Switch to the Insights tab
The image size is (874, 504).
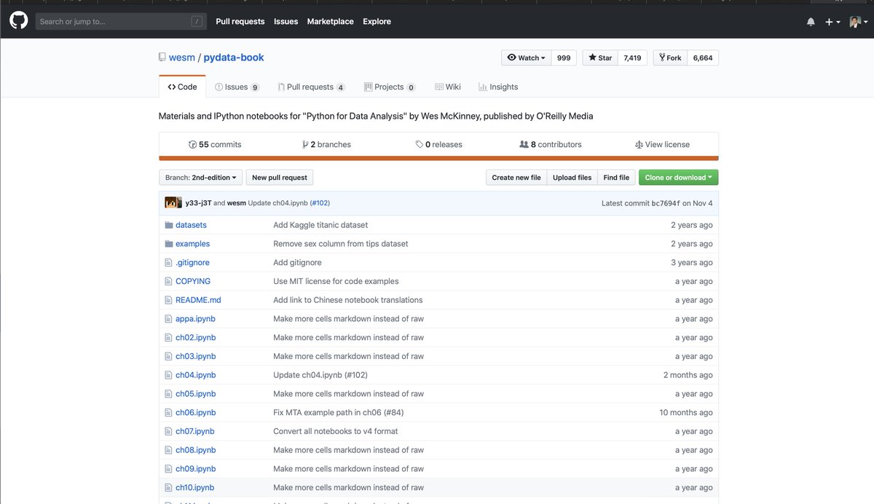pyautogui.click(x=498, y=87)
